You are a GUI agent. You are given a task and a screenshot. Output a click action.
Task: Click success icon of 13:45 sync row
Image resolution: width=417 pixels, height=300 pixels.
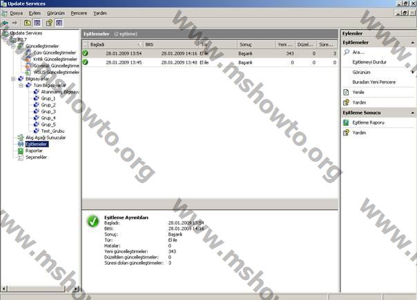point(86,62)
